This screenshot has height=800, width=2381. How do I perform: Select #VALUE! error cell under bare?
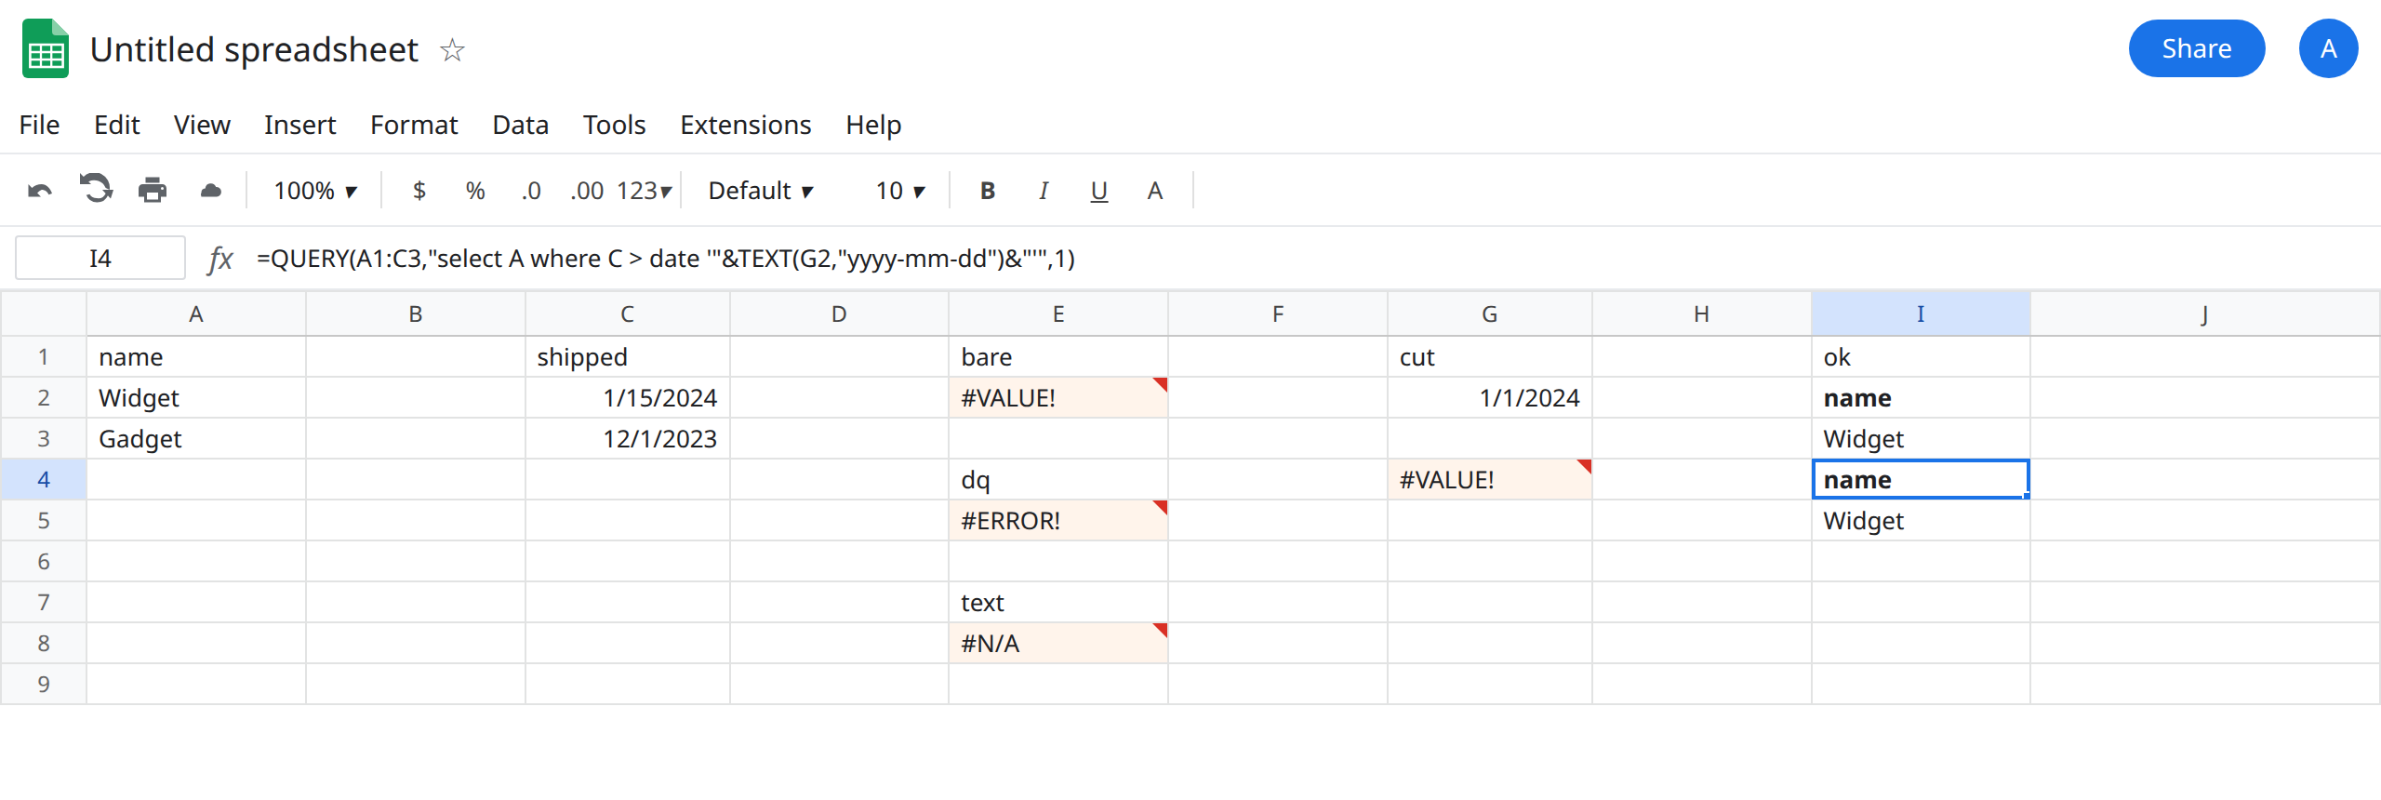click(1058, 397)
